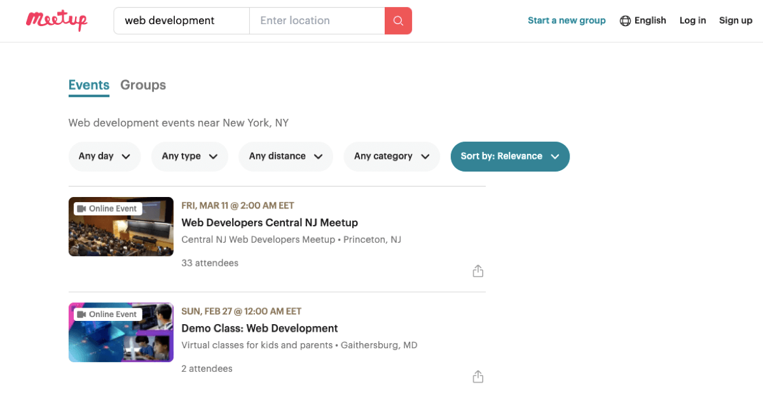The width and height of the screenshot is (763, 394).
Task: Click the '2 attendees' text
Action: (x=207, y=369)
